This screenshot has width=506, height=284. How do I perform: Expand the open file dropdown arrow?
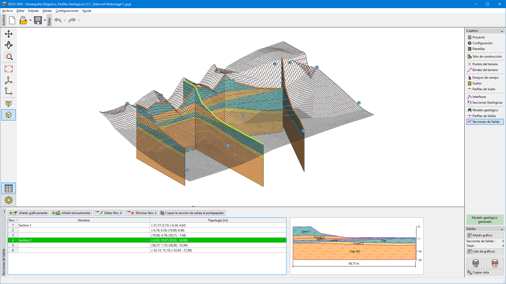point(30,20)
